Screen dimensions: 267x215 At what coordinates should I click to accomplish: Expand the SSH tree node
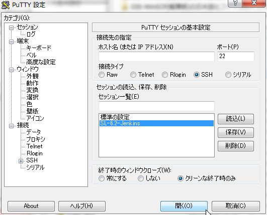pyautogui.click(x=21, y=161)
